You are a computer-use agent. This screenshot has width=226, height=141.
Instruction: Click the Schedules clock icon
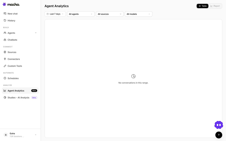[x=5, y=78]
